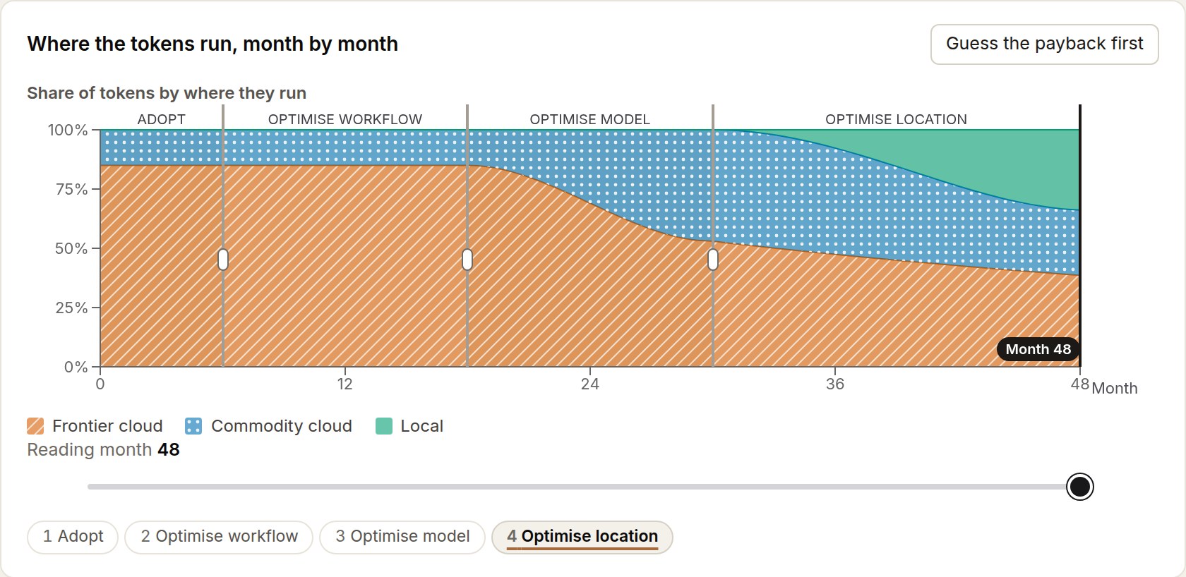Image resolution: width=1186 pixels, height=577 pixels.
Task: Click the Share of tokens subtitle
Action: [167, 93]
